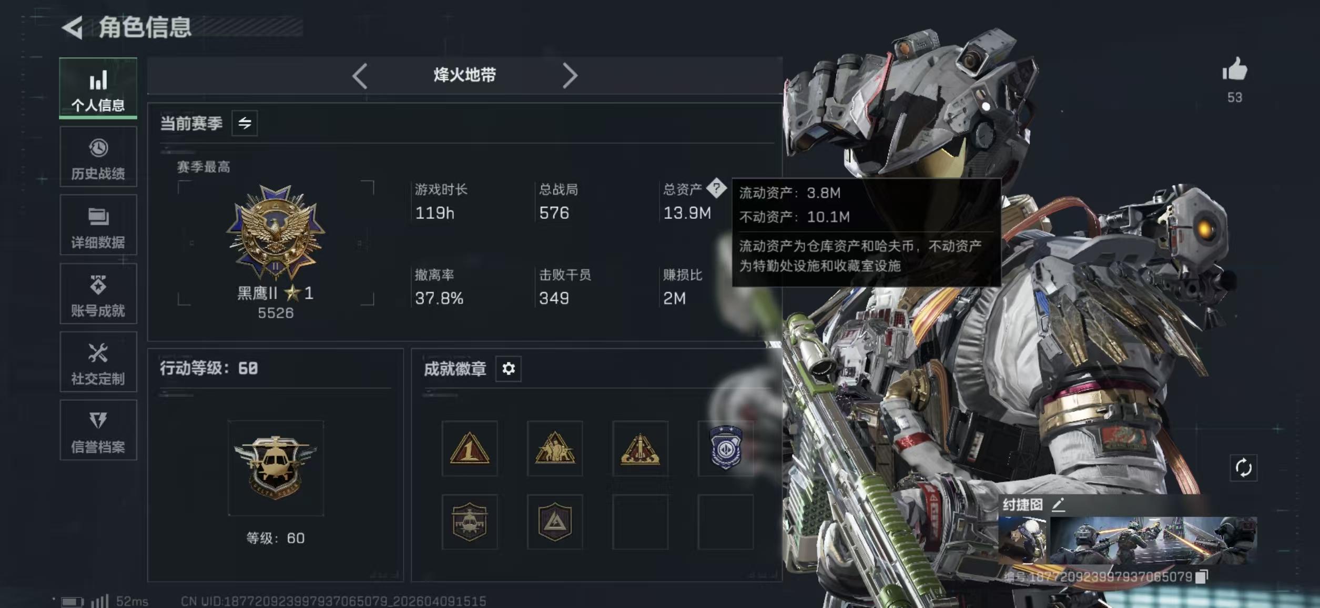Open the 个人信息 sidebar tab
1320x608 pixels.
(x=98, y=88)
